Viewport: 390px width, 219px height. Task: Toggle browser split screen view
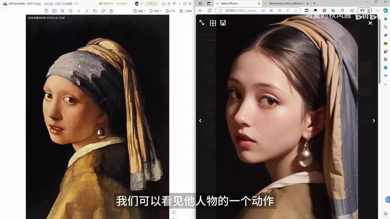[352, 11]
